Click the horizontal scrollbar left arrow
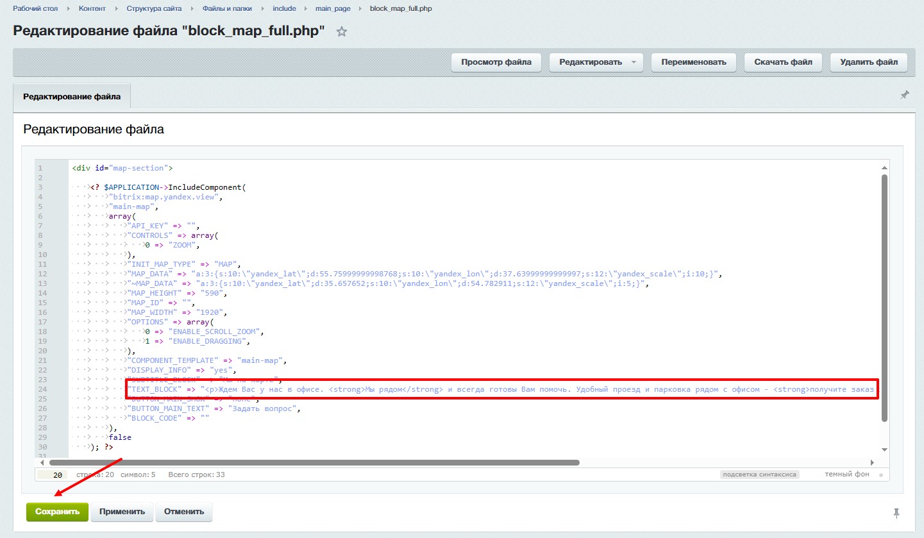This screenshot has width=924, height=538. coord(42,462)
